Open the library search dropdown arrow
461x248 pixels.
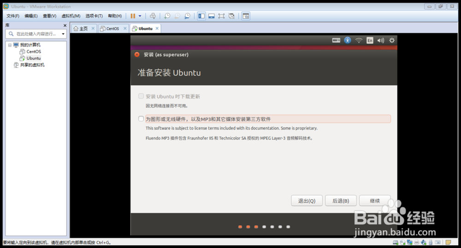63,34
